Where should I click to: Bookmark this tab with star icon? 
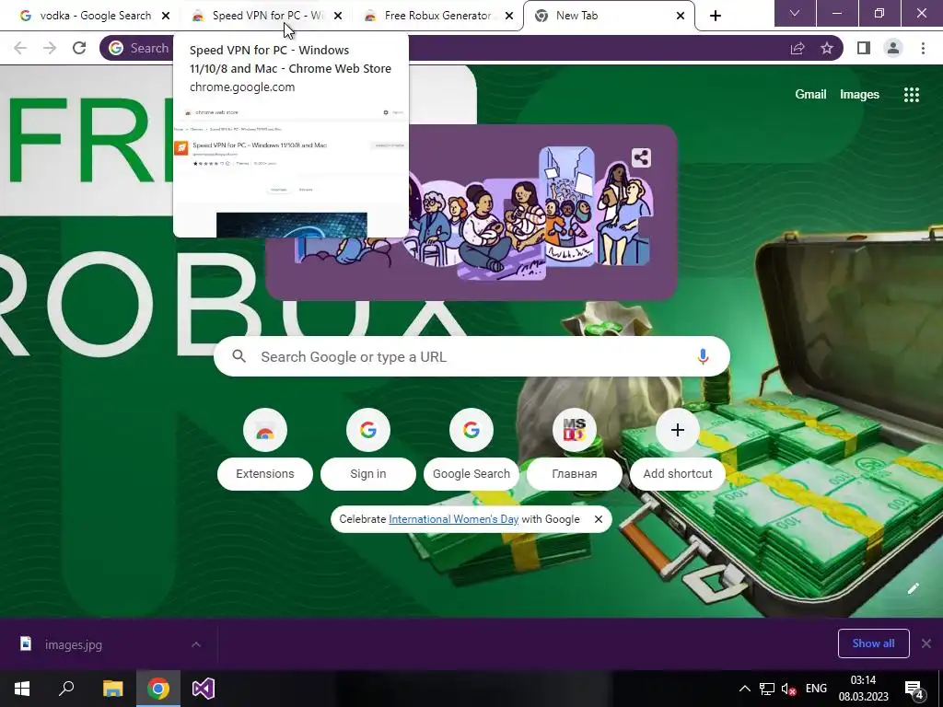pos(827,48)
